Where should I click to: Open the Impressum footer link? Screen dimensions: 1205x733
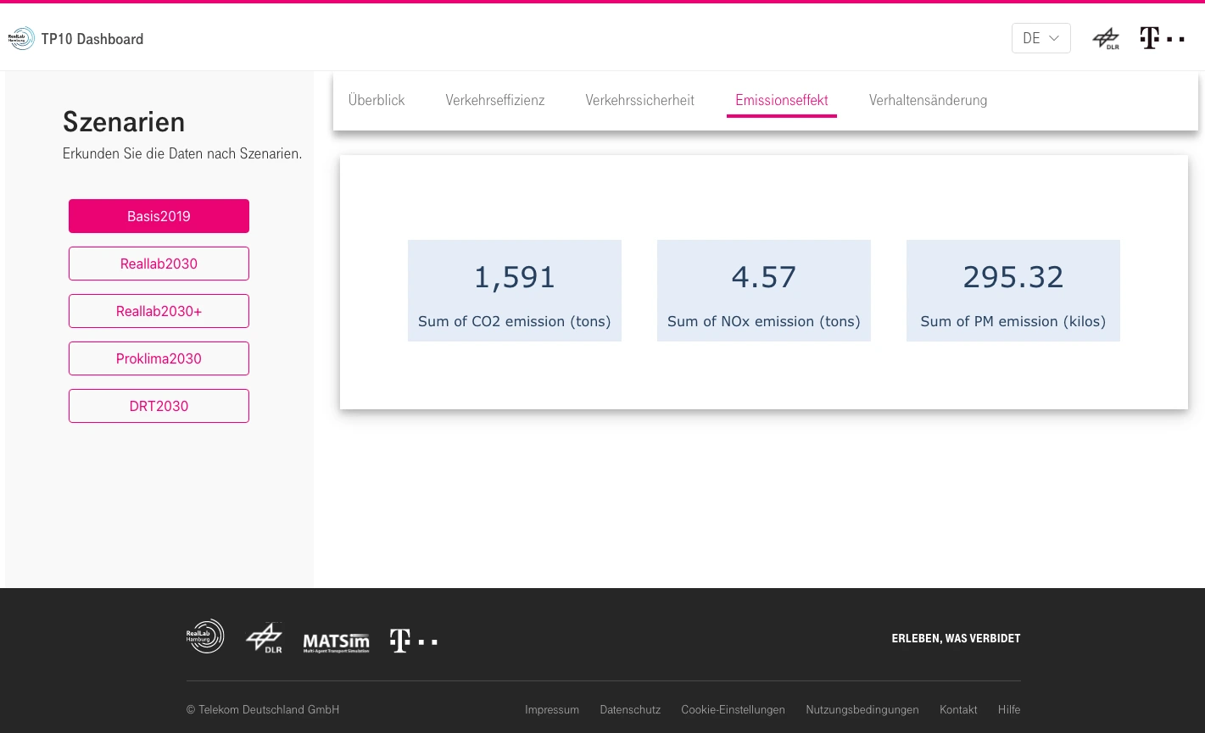coord(552,709)
